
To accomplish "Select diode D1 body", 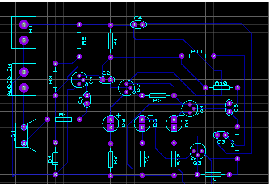I will (55, 158).
